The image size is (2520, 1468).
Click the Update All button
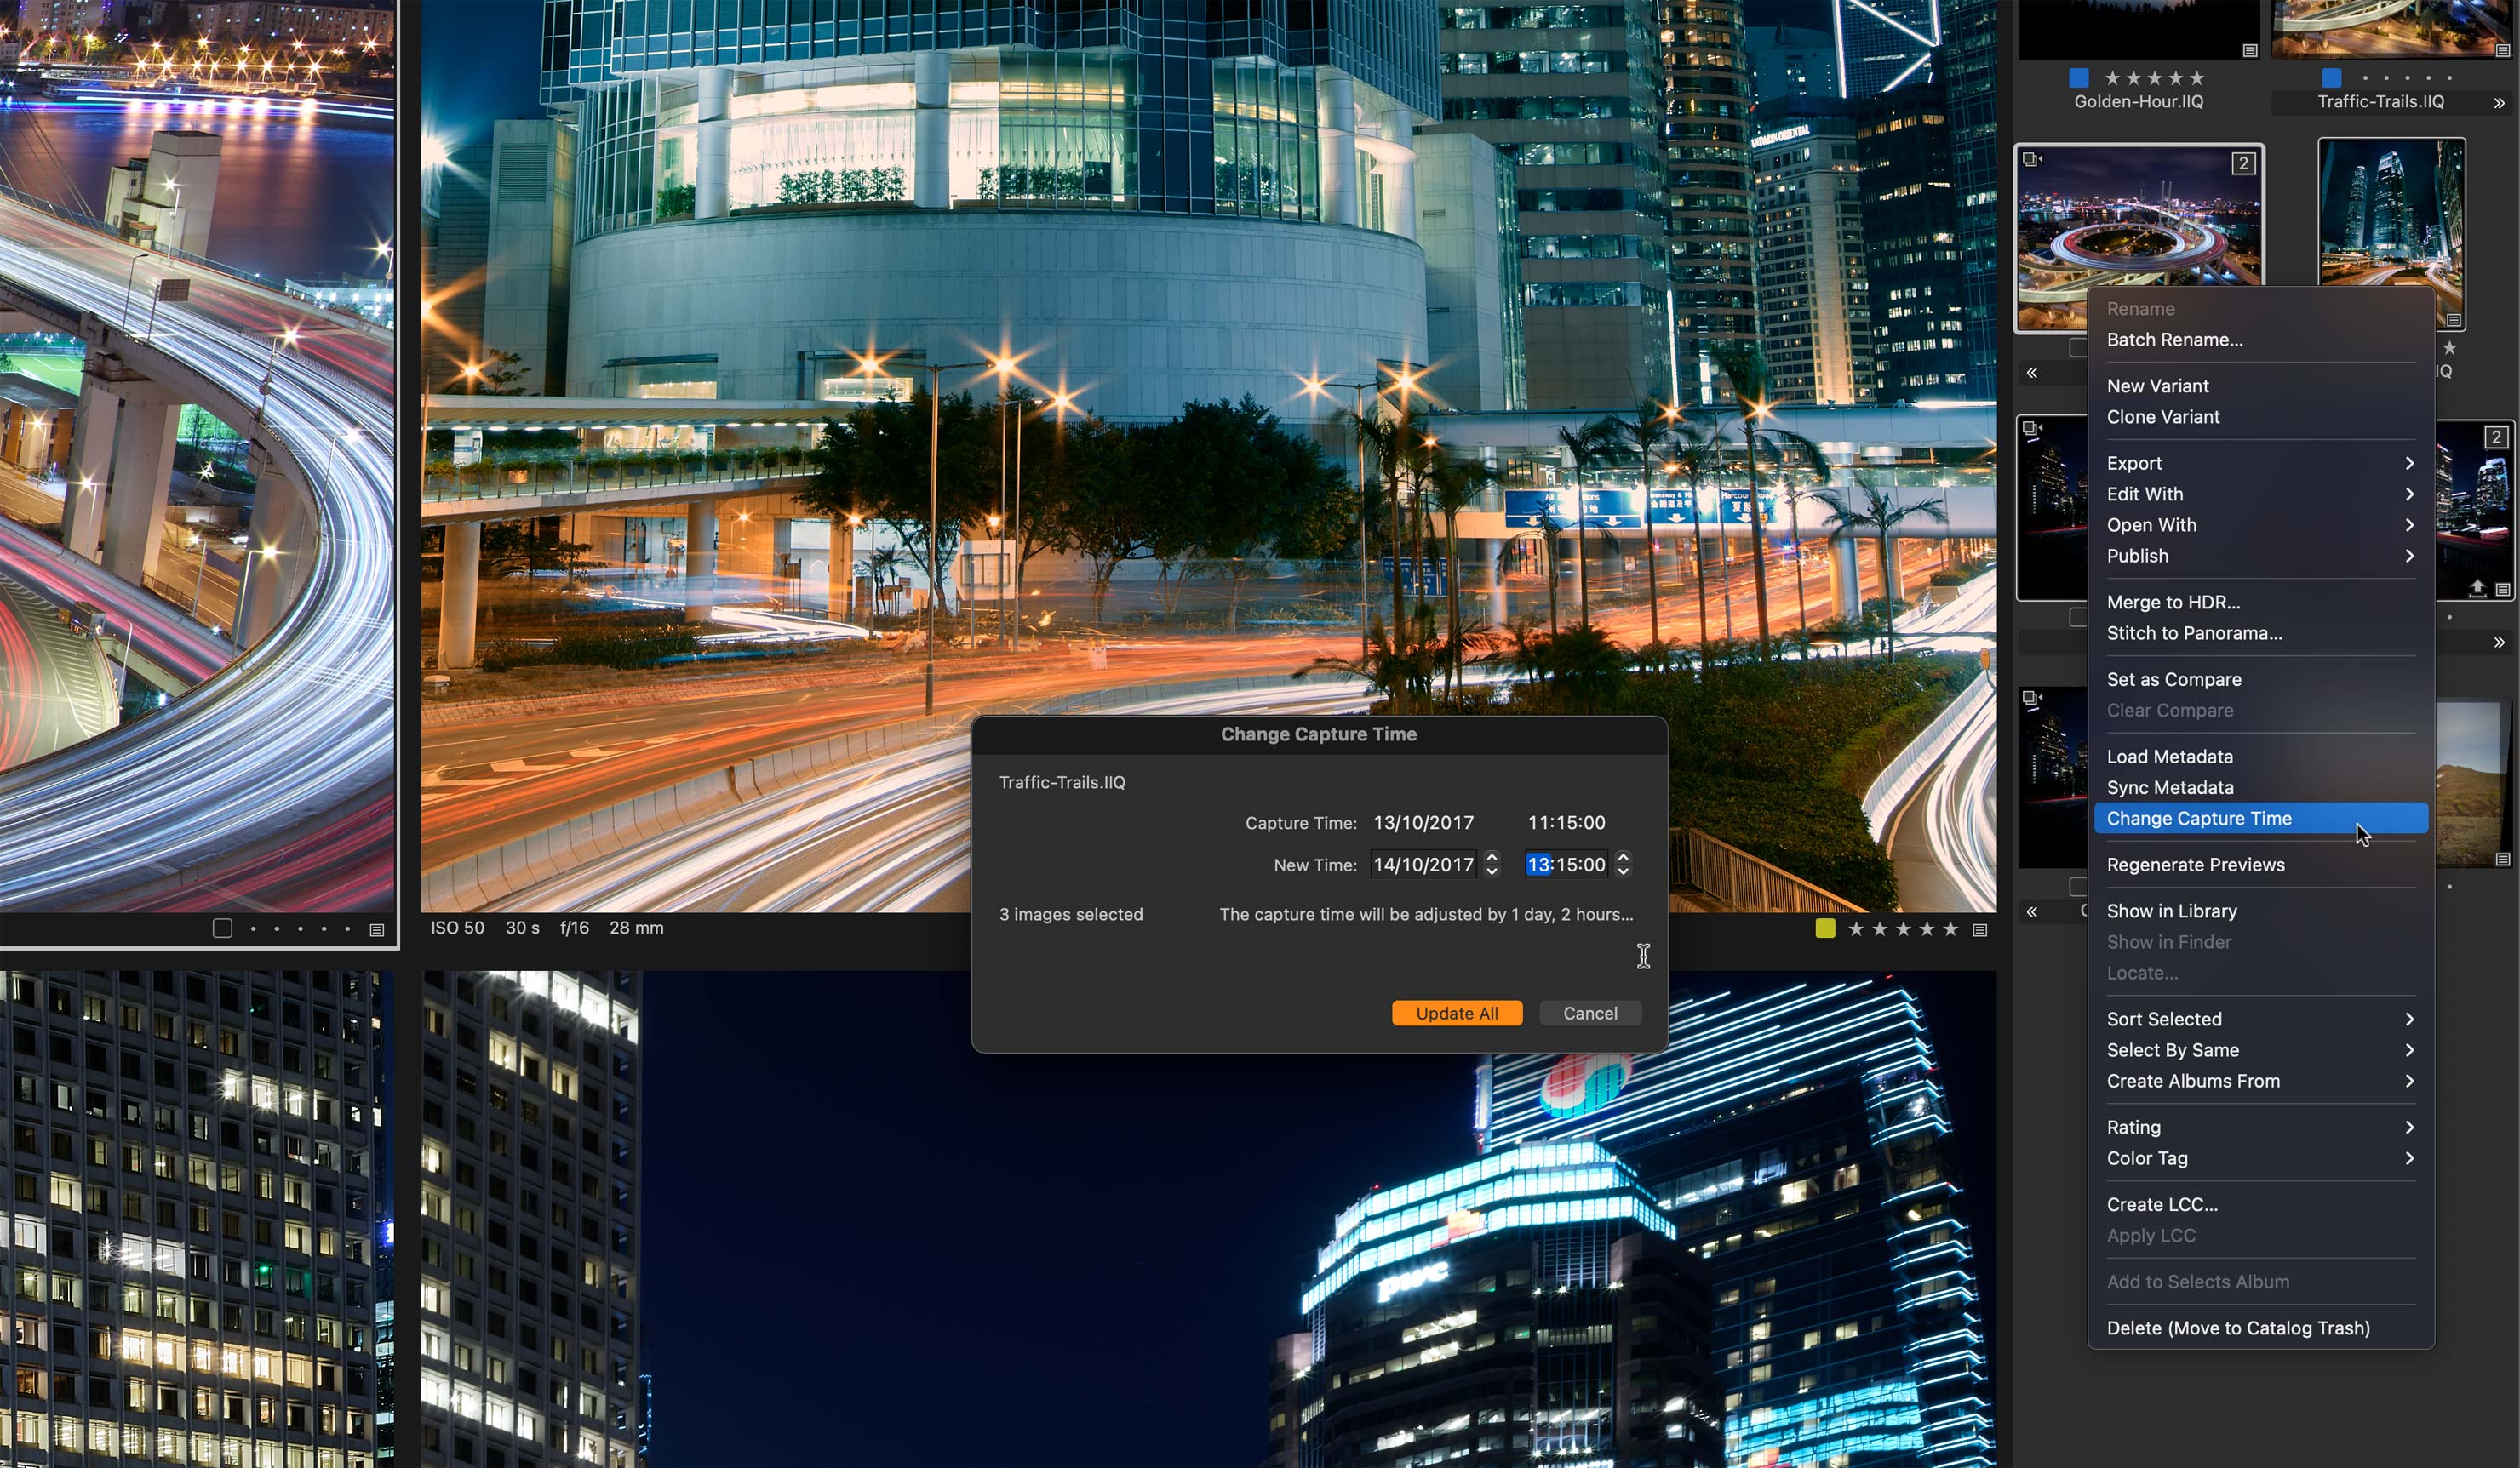coord(1458,1012)
